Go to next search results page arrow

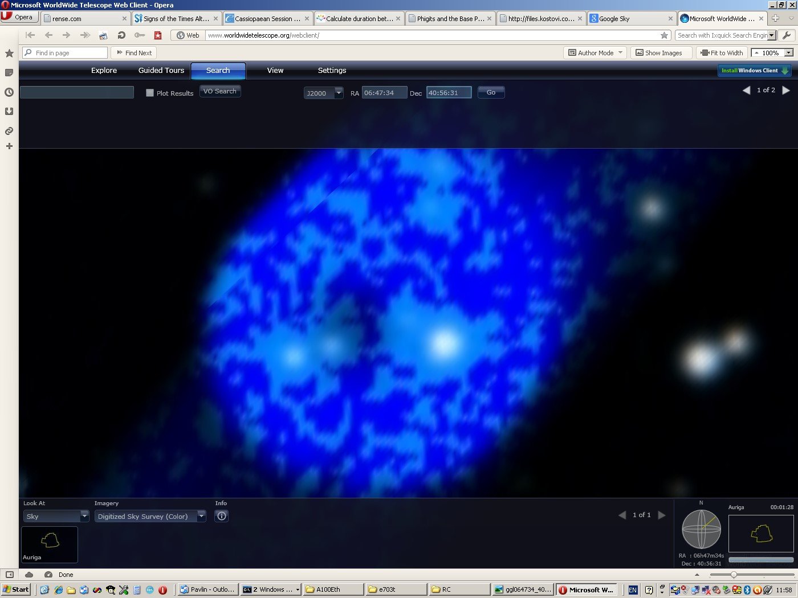(786, 90)
